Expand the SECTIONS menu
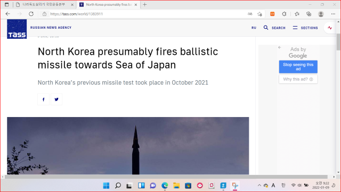This screenshot has width=341, height=192. pos(305,28)
